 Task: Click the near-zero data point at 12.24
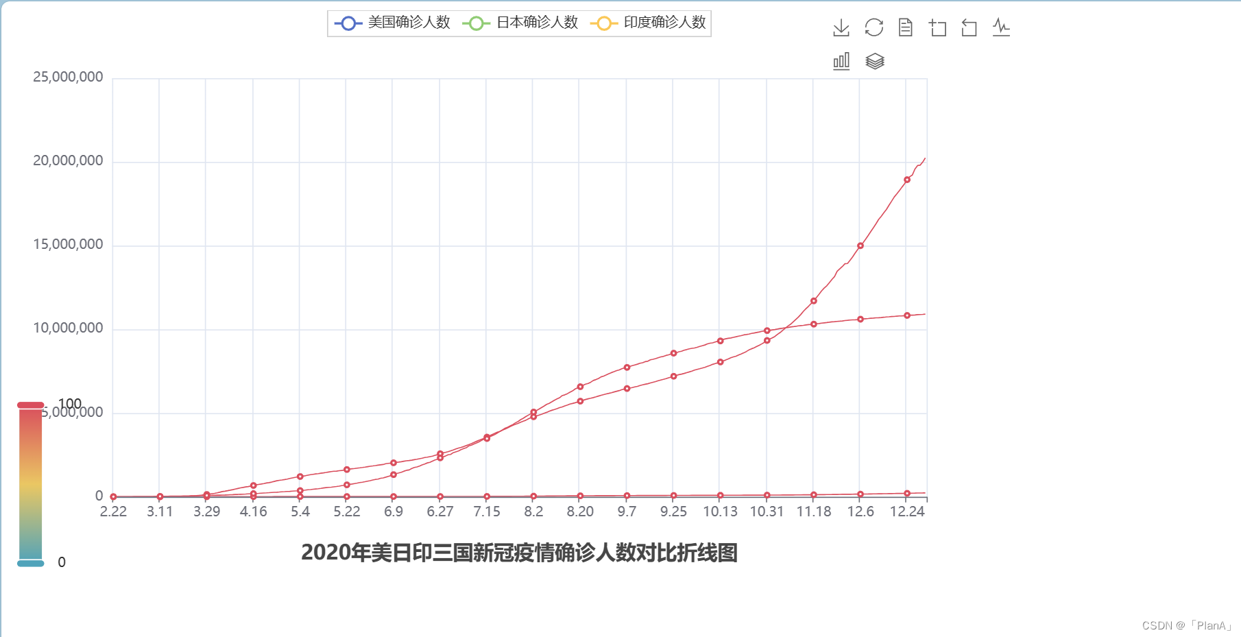pyautogui.click(x=907, y=494)
